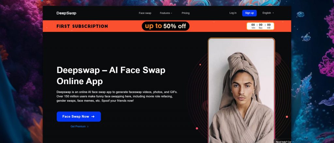
Task: Select the MS counter in countdown timer
Action: click(x=269, y=26)
